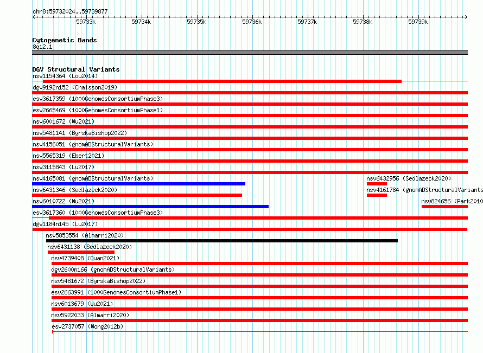Click short red bar under nsv4161784
483x353 pixels.
pyautogui.click(x=377, y=195)
